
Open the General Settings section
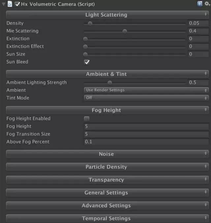(x=106, y=193)
